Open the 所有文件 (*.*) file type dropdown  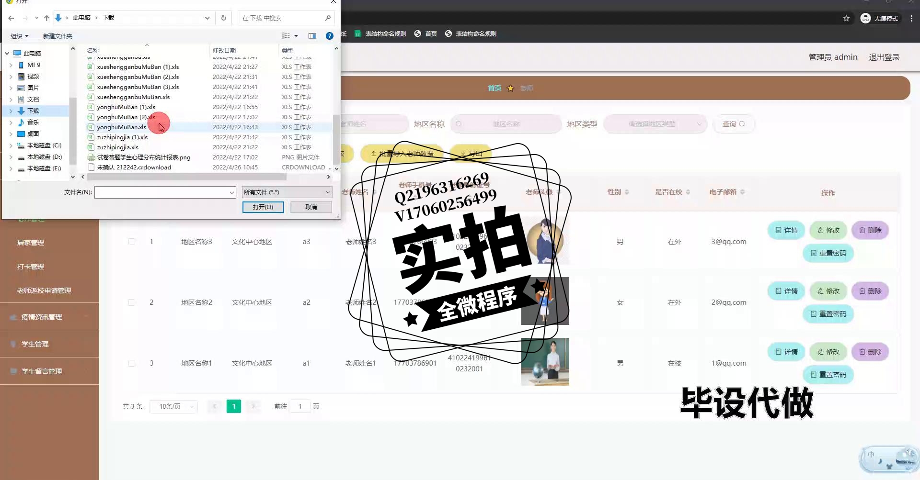coord(287,192)
